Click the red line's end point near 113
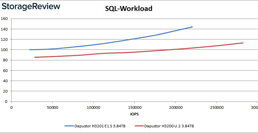The width and height of the screenshot is (258, 133). click(243, 43)
